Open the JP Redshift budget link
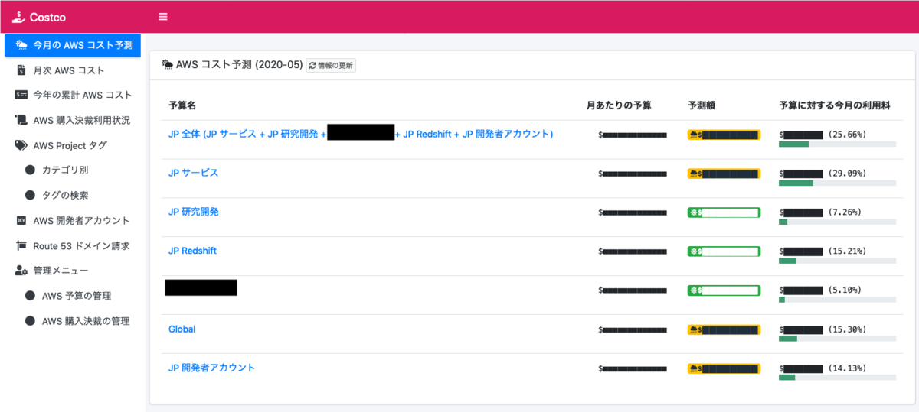The width and height of the screenshot is (919, 412). pos(193,251)
